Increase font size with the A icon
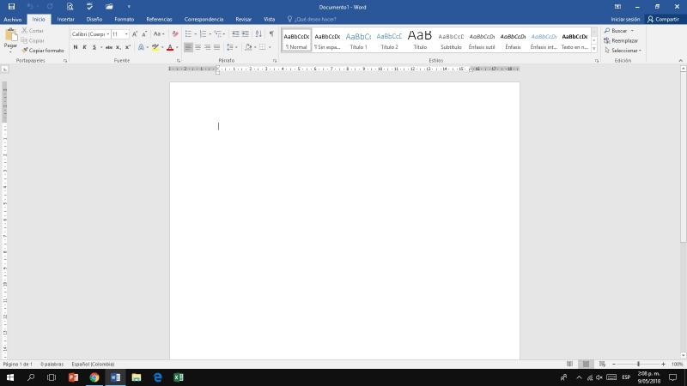This screenshot has width=687, height=386. click(135, 34)
